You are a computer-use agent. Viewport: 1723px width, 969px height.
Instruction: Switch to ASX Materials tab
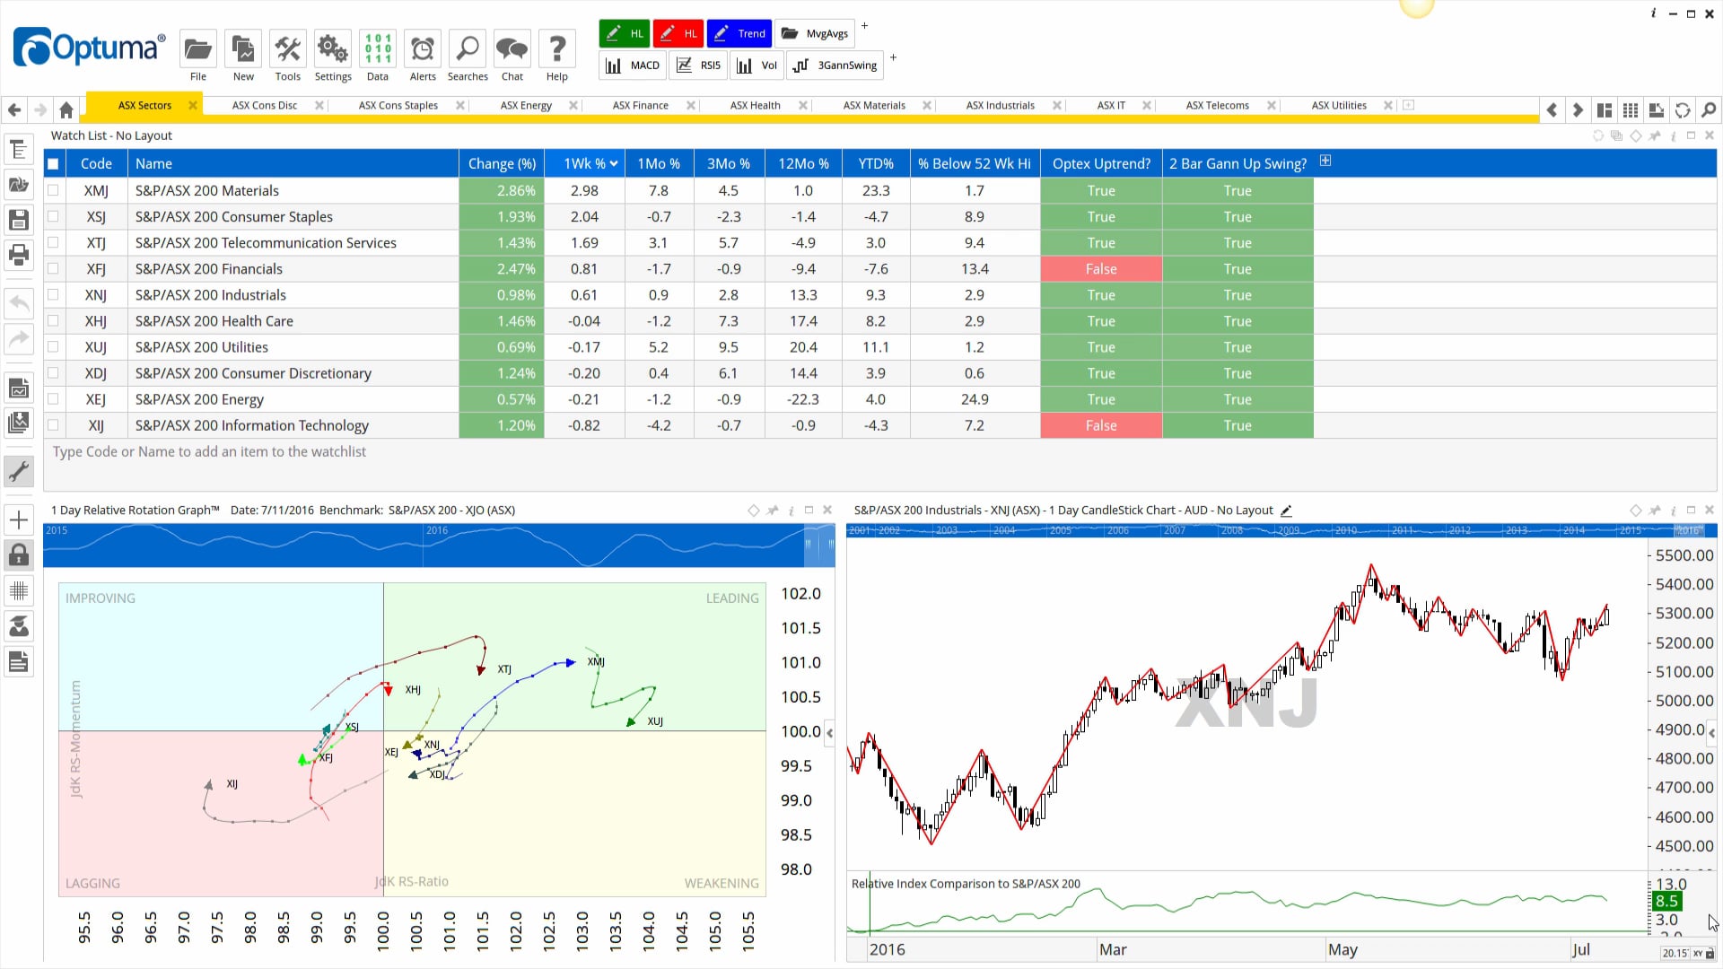(874, 105)
